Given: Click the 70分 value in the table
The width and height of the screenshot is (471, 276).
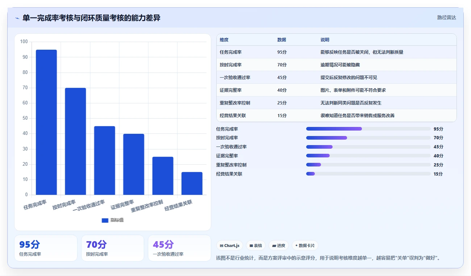Looking at the screenshot, I should coord(282,65).
